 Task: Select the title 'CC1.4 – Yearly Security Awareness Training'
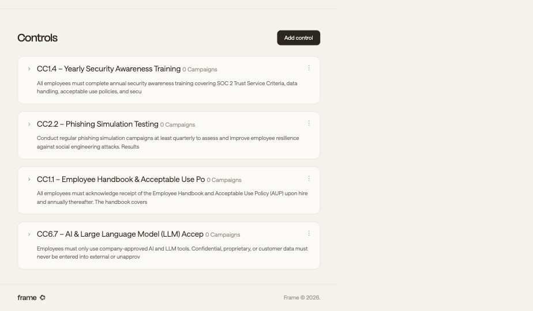(x=109, y=69)
